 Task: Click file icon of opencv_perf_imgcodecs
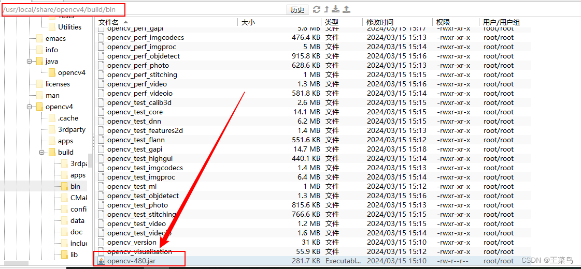tap(101, 37)
